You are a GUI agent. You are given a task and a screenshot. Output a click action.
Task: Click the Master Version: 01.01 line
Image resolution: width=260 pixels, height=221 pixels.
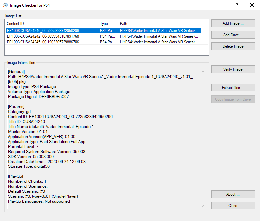click(28, 132)
